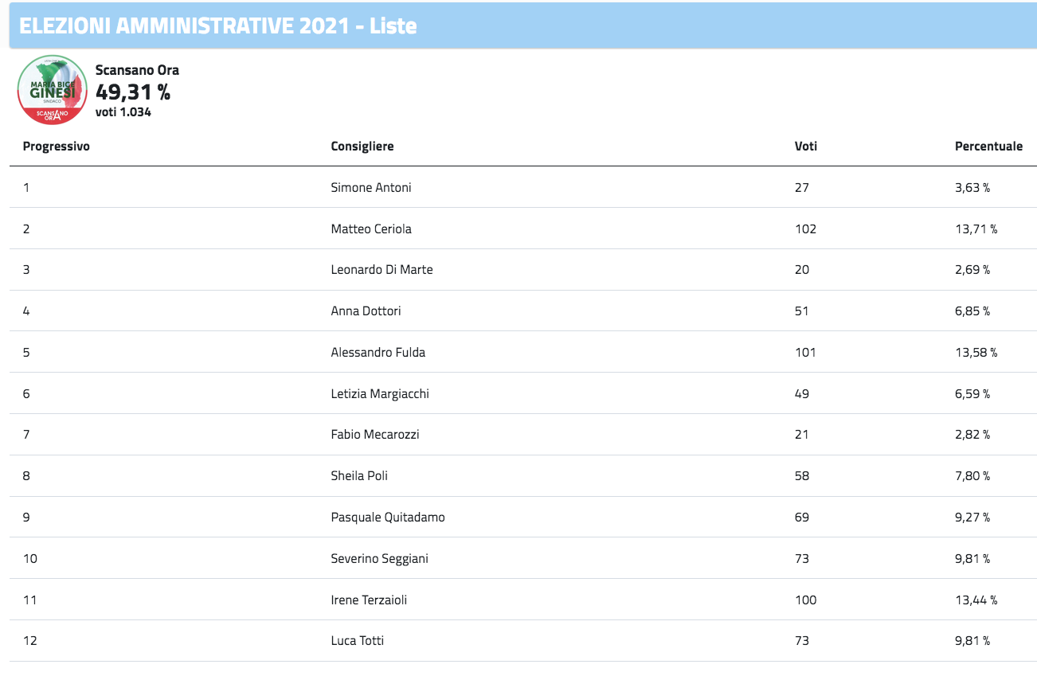Click the Scansano Ora list name
Image resolution: width=1037 pixels, height=676 pixels.
137,70
